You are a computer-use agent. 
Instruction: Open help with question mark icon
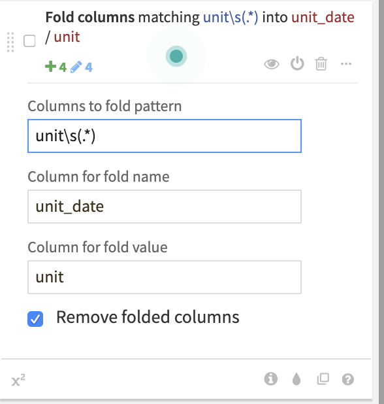tap(348, 379)
